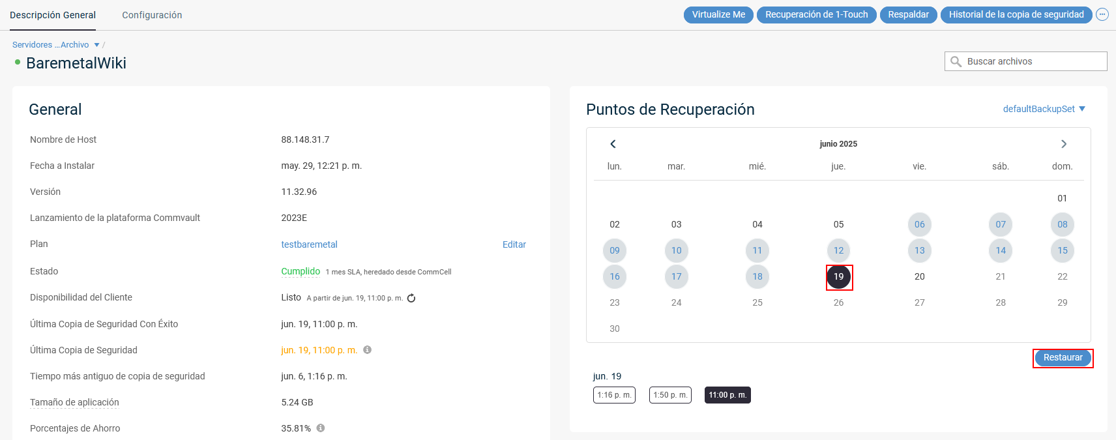Select the Descripción General tab
Image resolution: width=1116 pixels, height=440 pixels.
(x=53, y=15)
